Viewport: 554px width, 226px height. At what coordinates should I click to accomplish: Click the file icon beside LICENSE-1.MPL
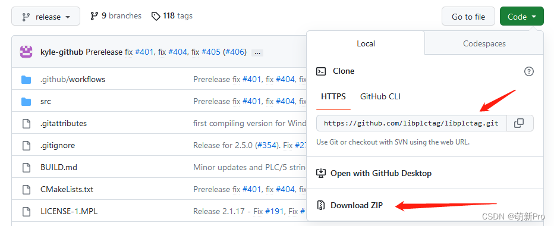pyautogui.click(x=26, y=211)
